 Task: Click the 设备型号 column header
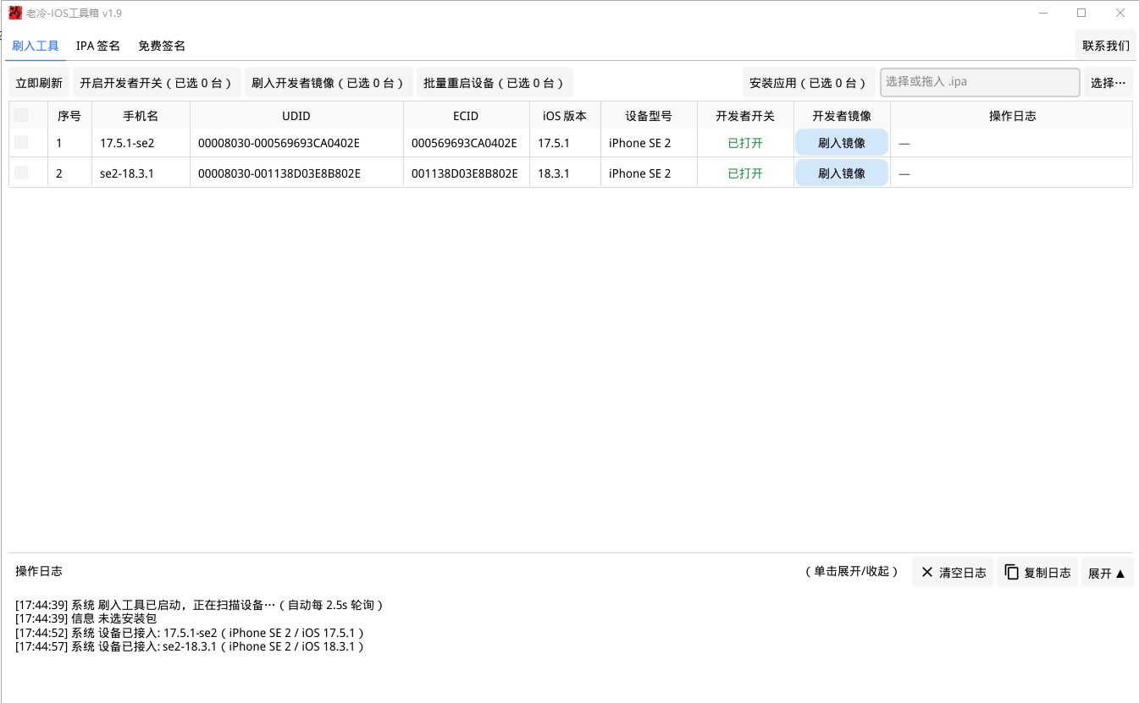[x=649, y=116]
